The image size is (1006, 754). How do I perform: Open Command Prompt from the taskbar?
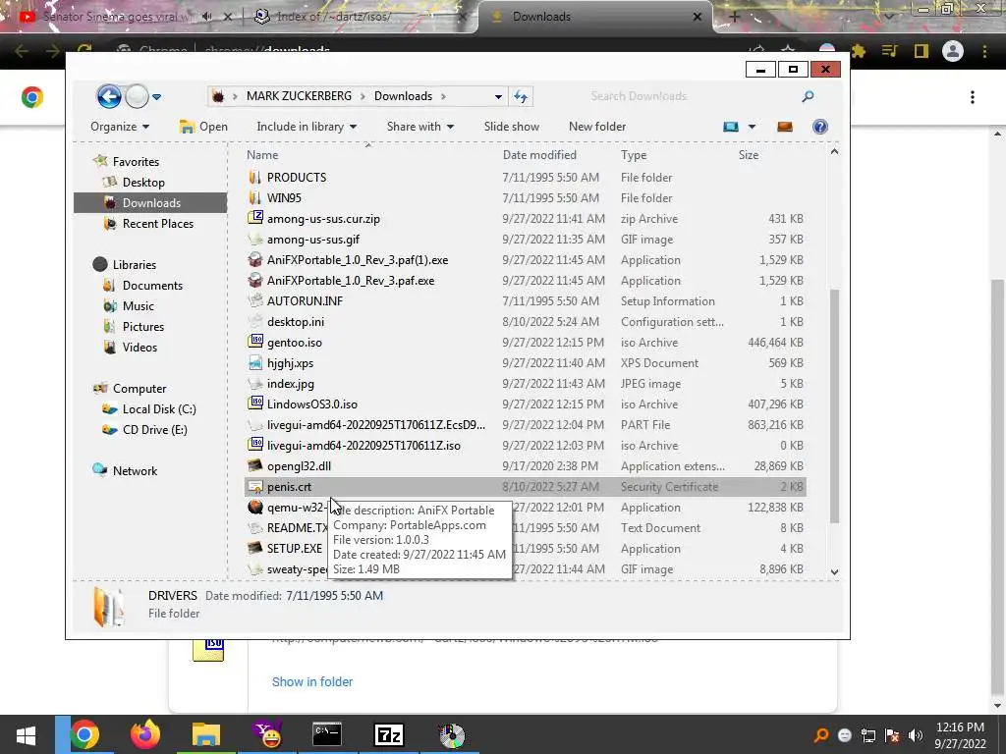[327, 734]
